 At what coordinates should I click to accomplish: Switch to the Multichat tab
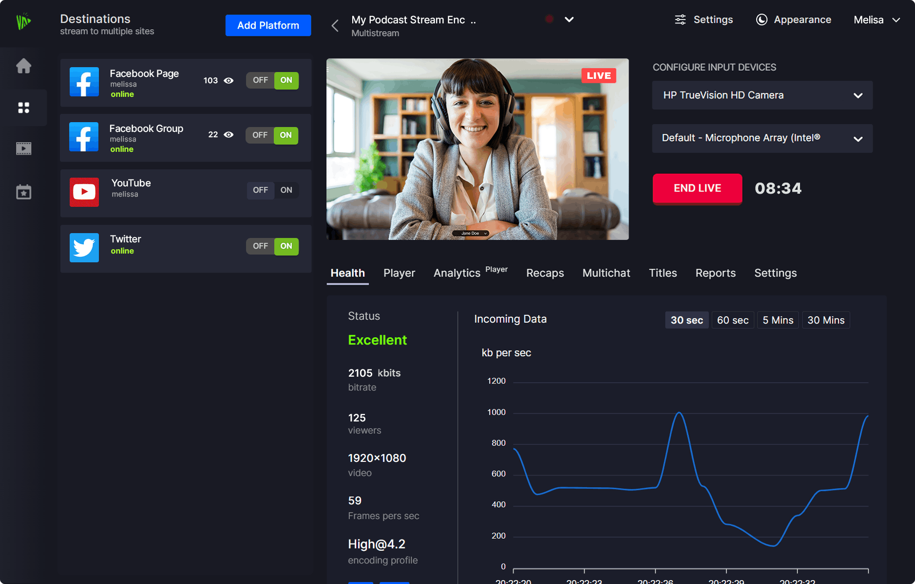(606, 273)
